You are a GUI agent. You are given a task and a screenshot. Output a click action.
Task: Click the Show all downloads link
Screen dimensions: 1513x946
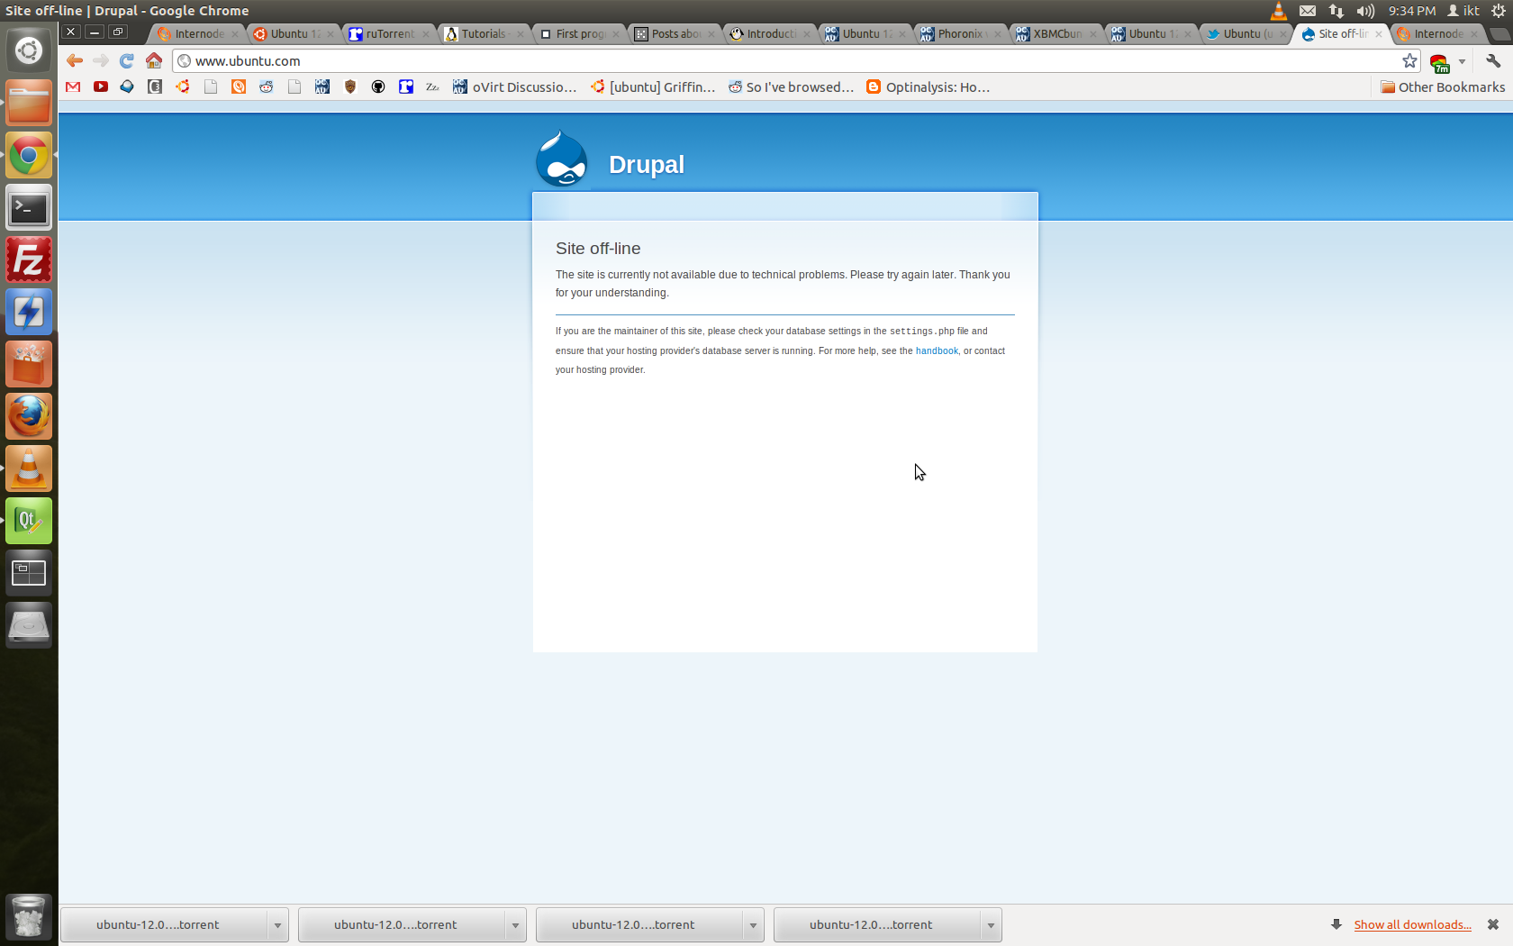click(1412, 924)
